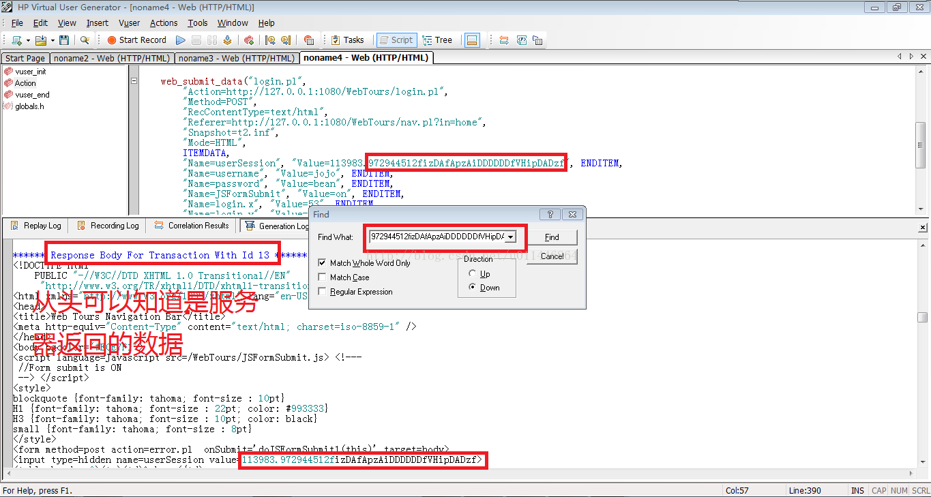The width and height of the screenshot is (931, 497).
Task: Click the Pause replay icon
Action: tap(212, 40)
